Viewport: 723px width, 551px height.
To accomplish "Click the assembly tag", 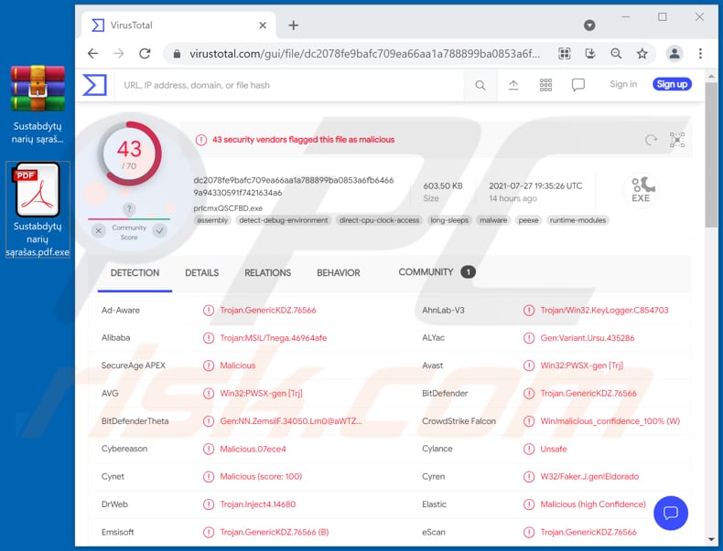I will point(212,220).
